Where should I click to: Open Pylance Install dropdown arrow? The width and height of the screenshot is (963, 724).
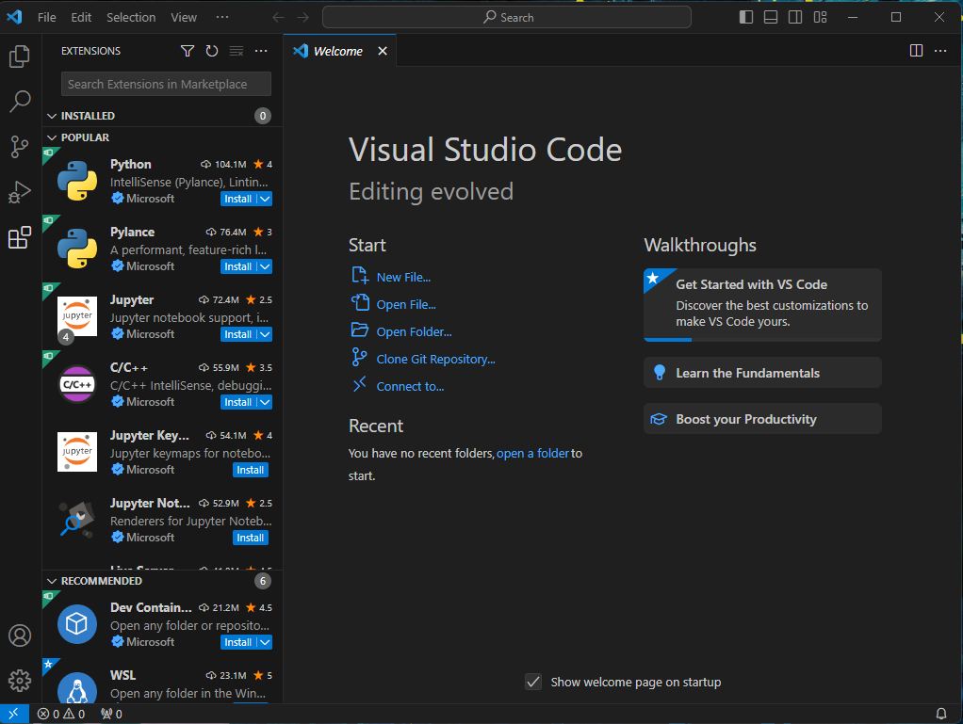(265, 266)
